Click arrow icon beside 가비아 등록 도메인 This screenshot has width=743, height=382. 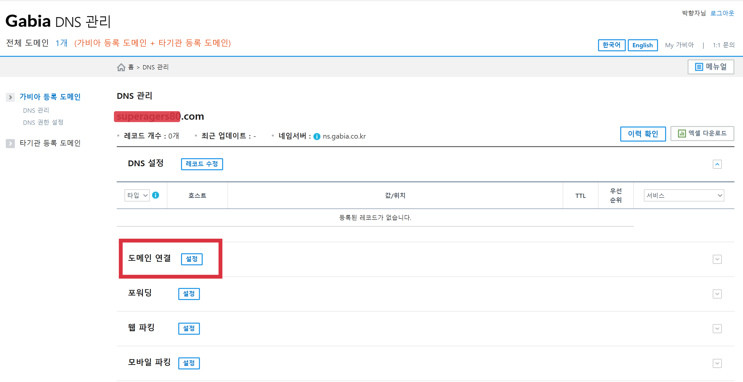click(x=10, y=97)
